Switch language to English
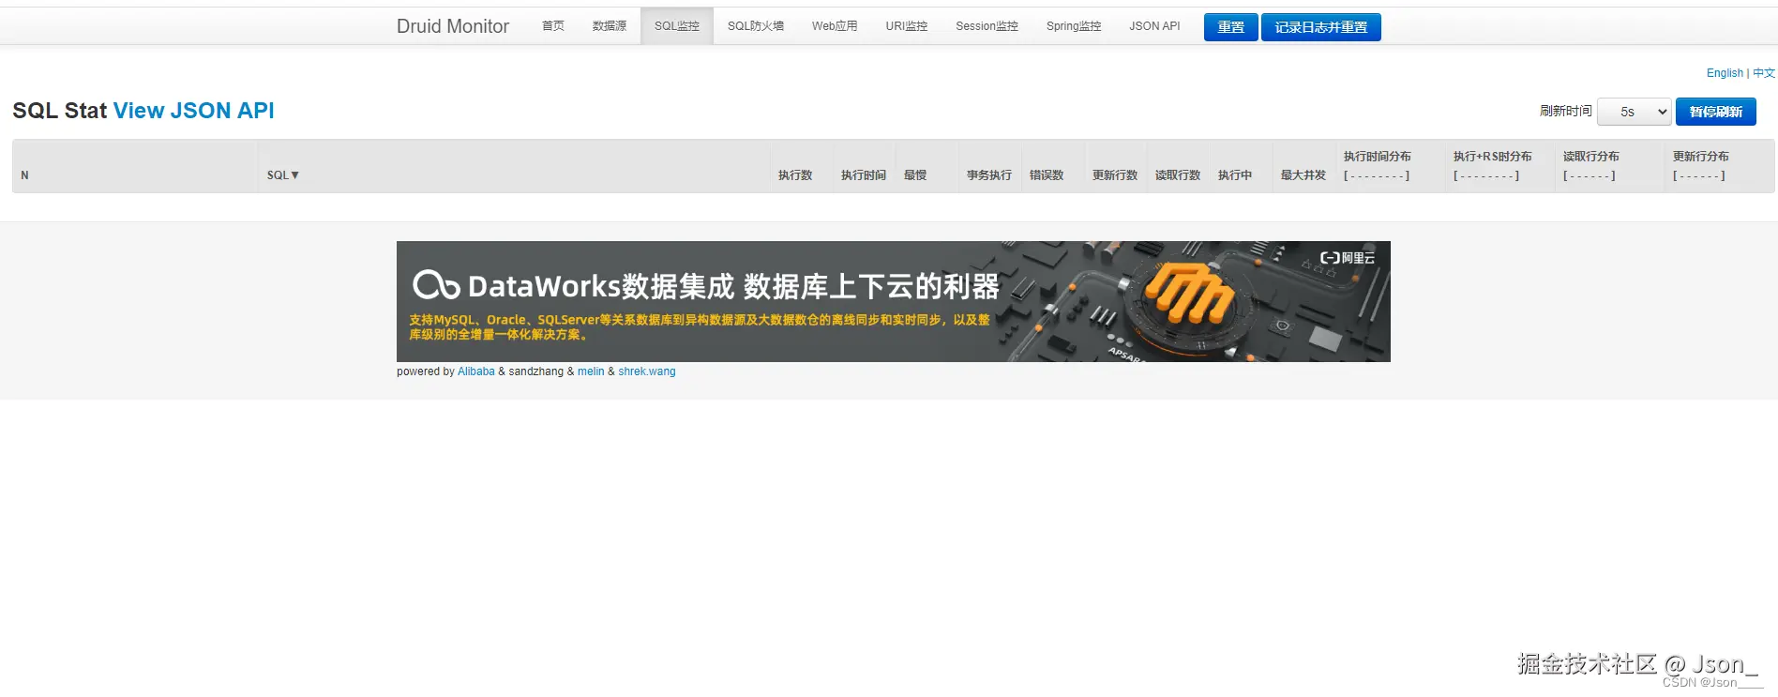 coord(1725,73)
